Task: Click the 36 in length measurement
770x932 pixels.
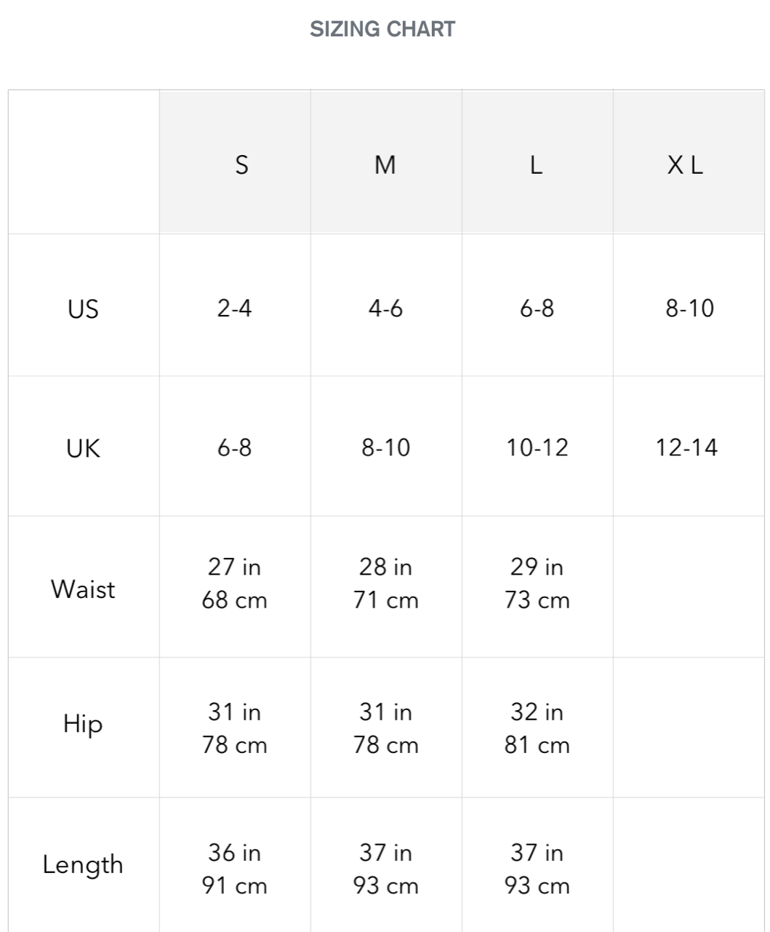Action: tap(234, 852)
